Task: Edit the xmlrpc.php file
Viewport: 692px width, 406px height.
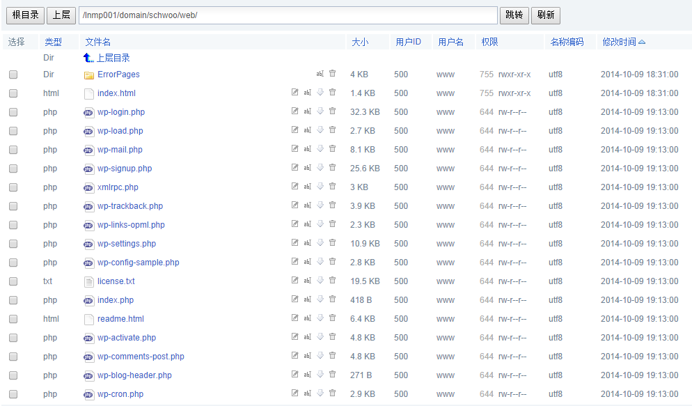Action: coord(294,186)
